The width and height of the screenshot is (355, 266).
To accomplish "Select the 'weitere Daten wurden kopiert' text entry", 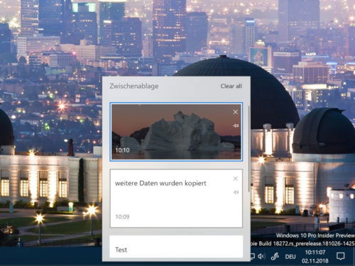I will point(176,198).
